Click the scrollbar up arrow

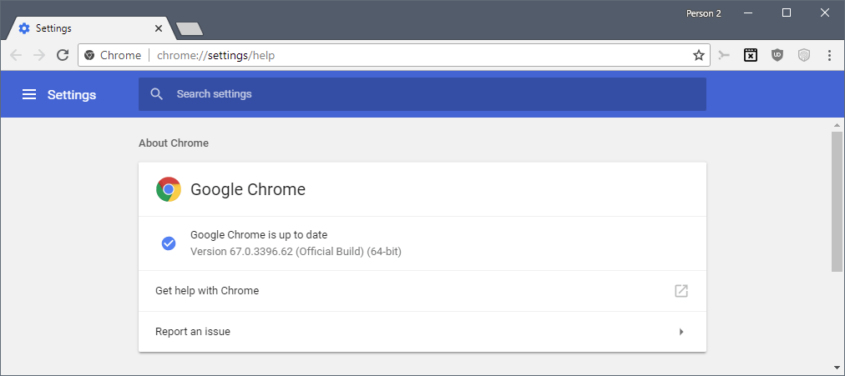(837, 125)
